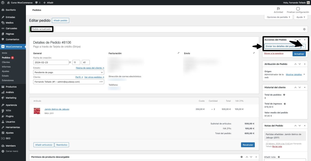Click the pencil icon to edit Facturación
Screen dimensions: 311x161
[178, 53]
